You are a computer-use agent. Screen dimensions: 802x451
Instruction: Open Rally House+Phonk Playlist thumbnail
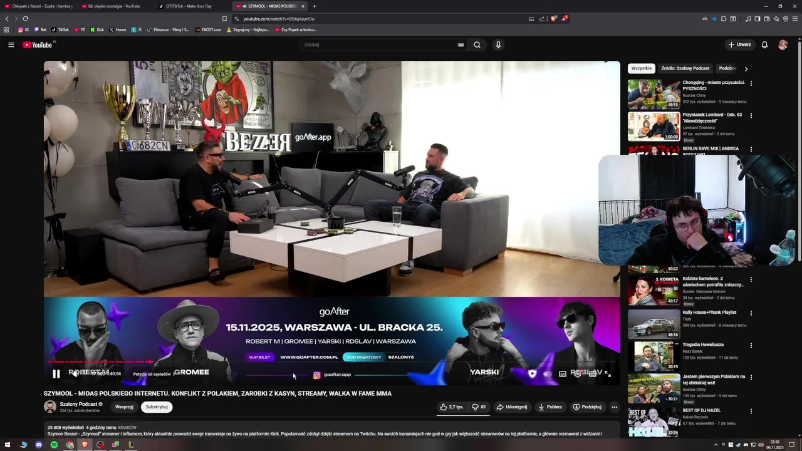click(654, 324)
